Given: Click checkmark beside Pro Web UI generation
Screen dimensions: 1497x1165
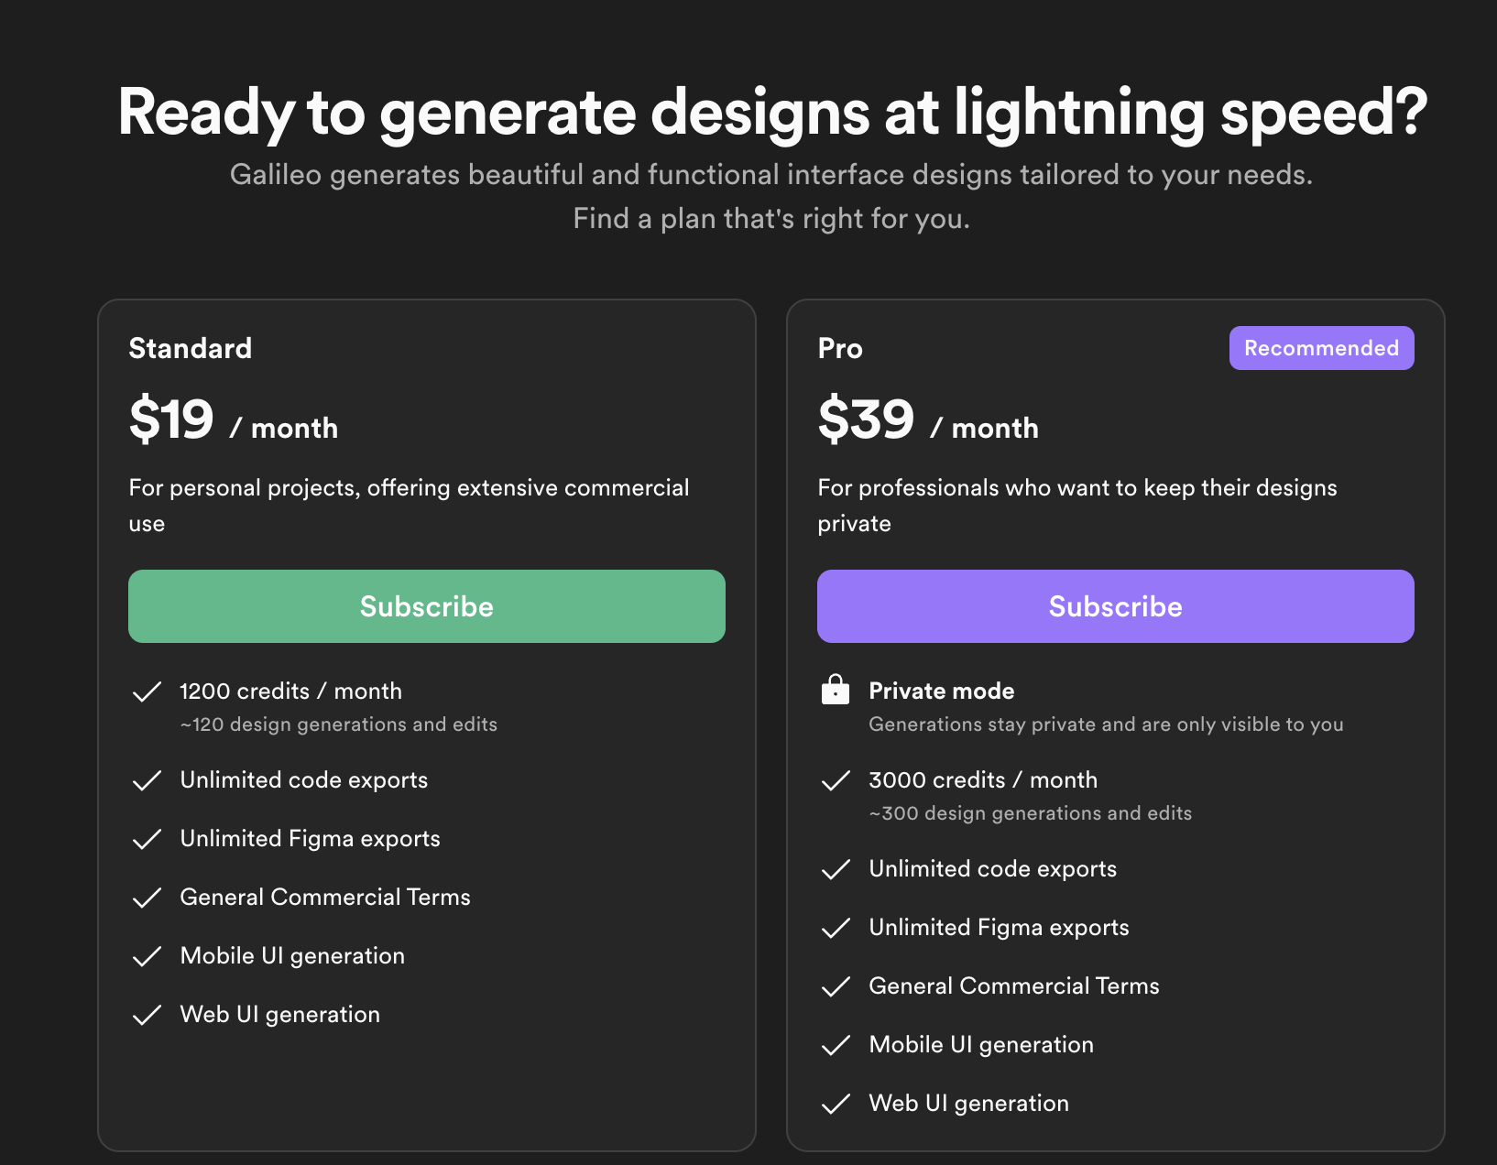Looking at the screenshot, I should [x=836, y=1104].
